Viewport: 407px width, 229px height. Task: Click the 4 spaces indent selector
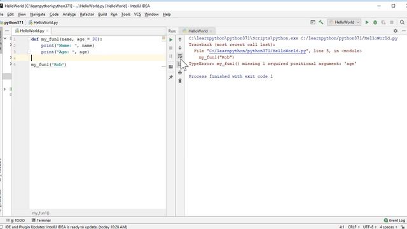[389, 227]
